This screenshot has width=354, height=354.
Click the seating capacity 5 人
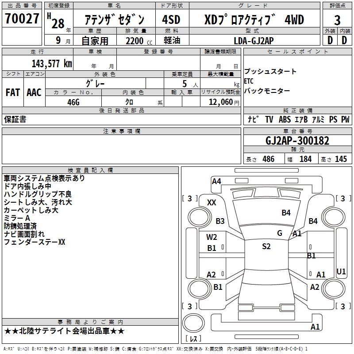(x=190, y=84)
